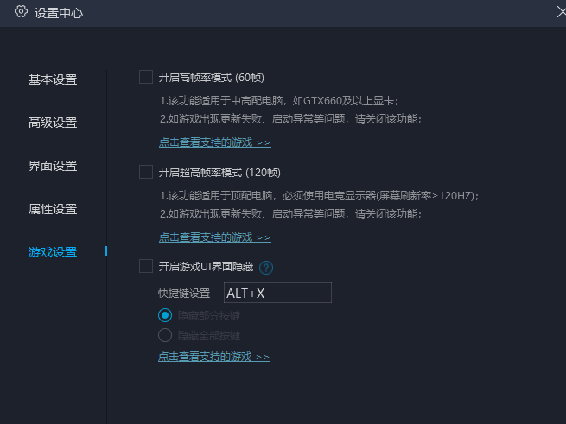Screen dimensions: 566x424
Task: Switch to the 基本设置 tab
Action: [x=53, y=79]
